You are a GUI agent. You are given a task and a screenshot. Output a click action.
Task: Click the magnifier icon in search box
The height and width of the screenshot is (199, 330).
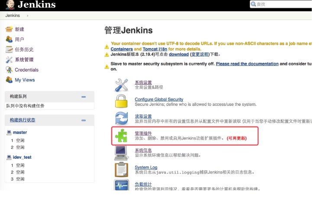253,4
